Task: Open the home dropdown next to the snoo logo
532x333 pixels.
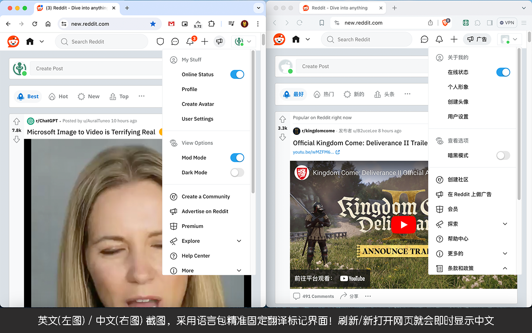Action: 41,41
